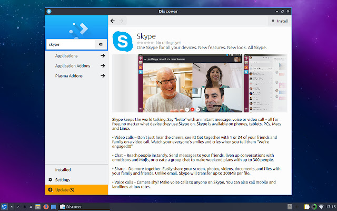Click the Settings gear icon
Screen dimensions: 337x211
coord(51,179)
